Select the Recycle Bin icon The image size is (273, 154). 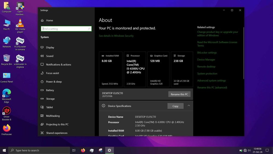7,60
